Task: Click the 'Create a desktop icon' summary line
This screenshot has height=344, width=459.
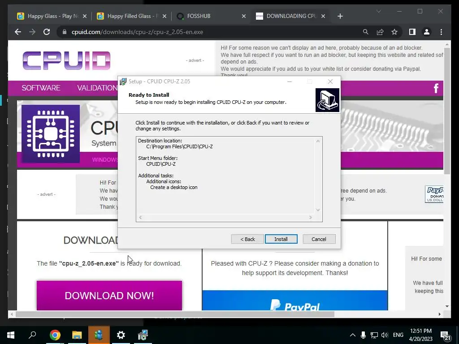Action: point(174,187)
